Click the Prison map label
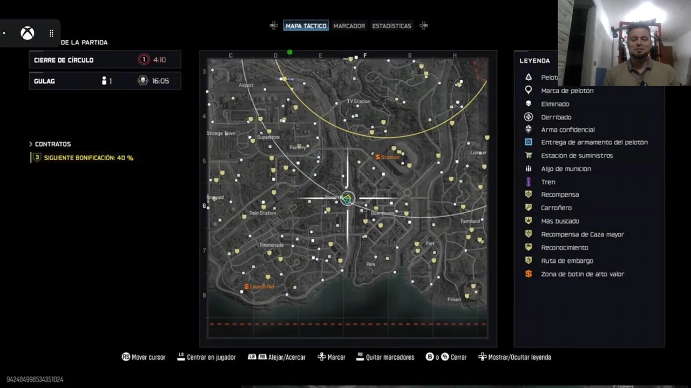The height and width of the screenshot is (388, 691). pos(454,300)
